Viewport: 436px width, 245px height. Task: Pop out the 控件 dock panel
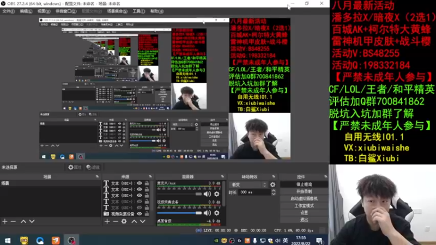(x=325, y=176)
